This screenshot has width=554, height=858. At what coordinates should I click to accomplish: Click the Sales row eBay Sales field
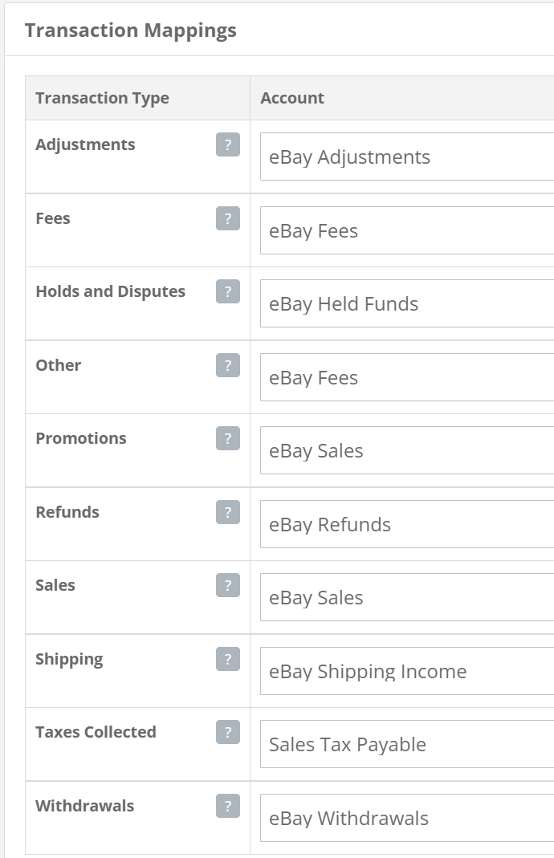(x=407, y=597)
